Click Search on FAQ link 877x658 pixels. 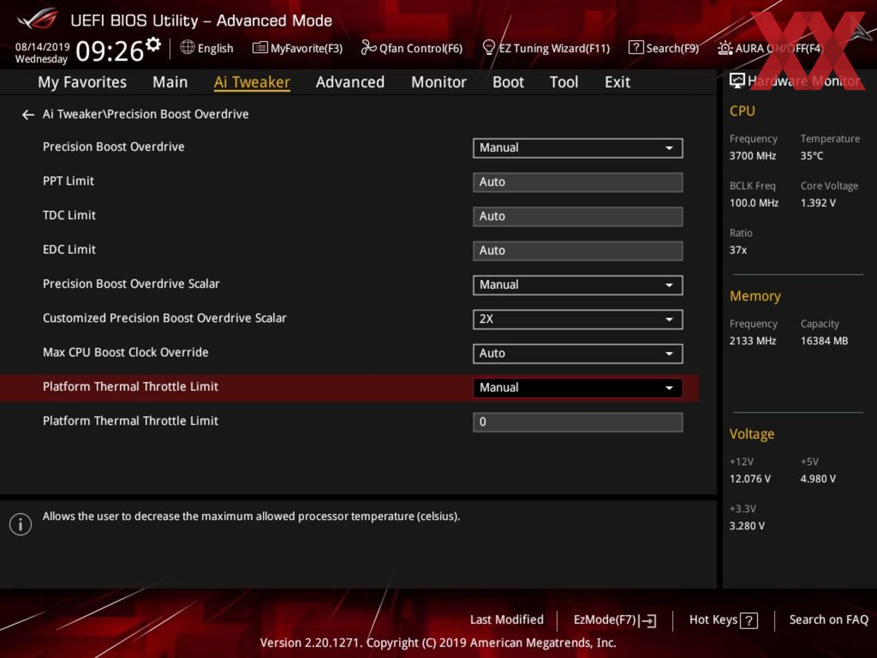tap(829, 619)
